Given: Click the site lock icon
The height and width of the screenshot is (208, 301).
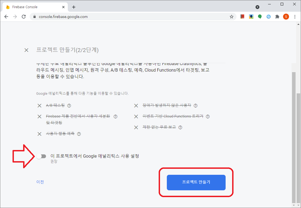Looking at the screenshot, I should coord(35,17).
